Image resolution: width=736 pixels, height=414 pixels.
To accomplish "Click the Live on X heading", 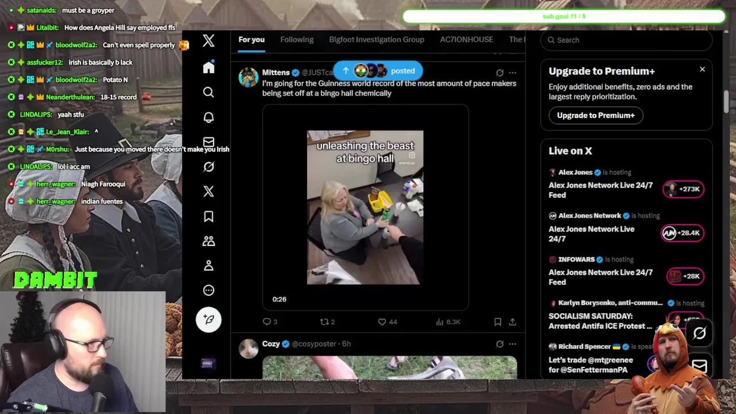I will 570,151.
